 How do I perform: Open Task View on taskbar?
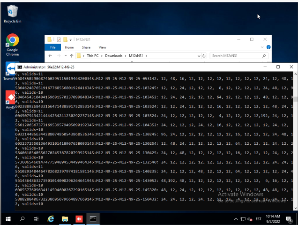36,219
